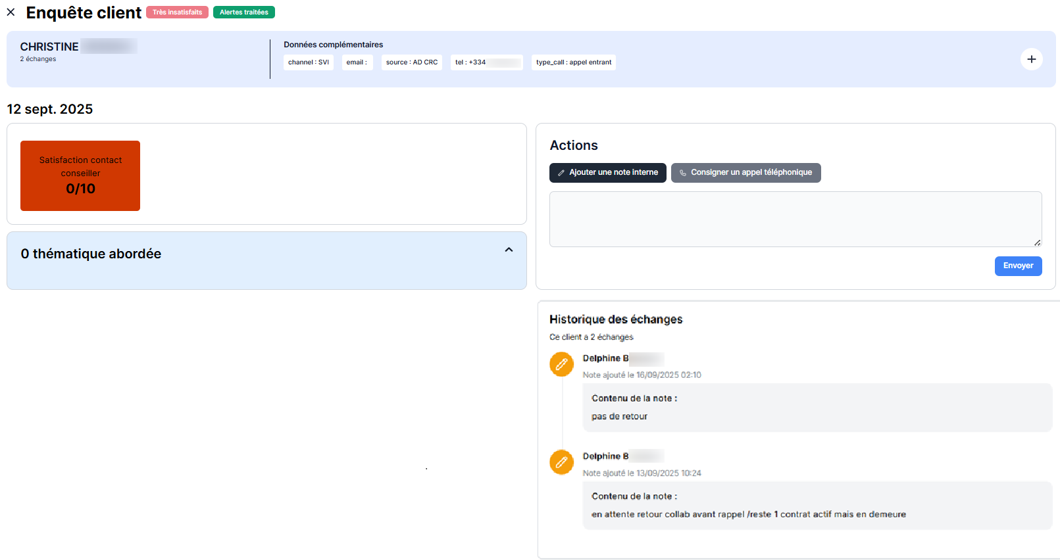Click the channel : SVI tag

tap(308, 62)
